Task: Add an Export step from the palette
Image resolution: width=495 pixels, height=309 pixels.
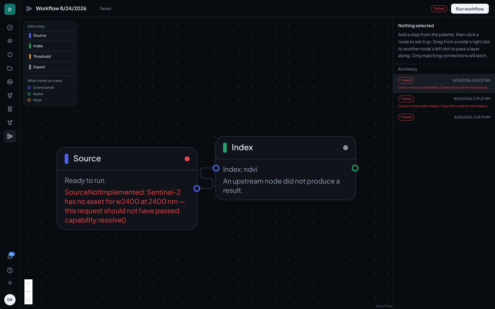Action: click(50, 67)
